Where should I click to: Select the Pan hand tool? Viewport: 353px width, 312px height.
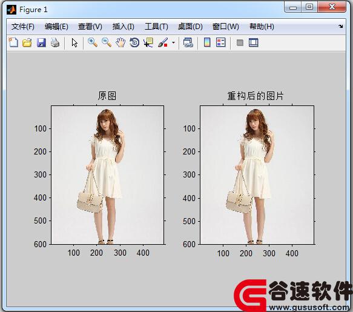point(120,42)
